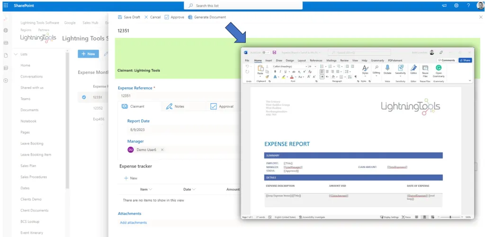Click the Comments button in Word

point(447,60)
